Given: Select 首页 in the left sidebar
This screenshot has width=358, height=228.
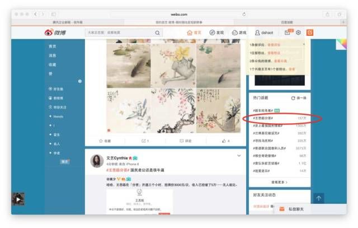Looking at the screenshot, I should [52, 46].
